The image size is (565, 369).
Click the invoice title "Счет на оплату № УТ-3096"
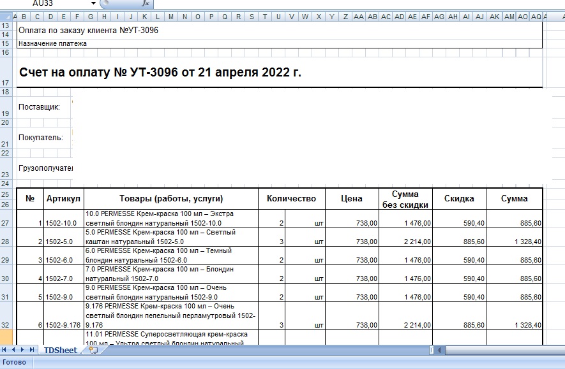tap(160, 73)
